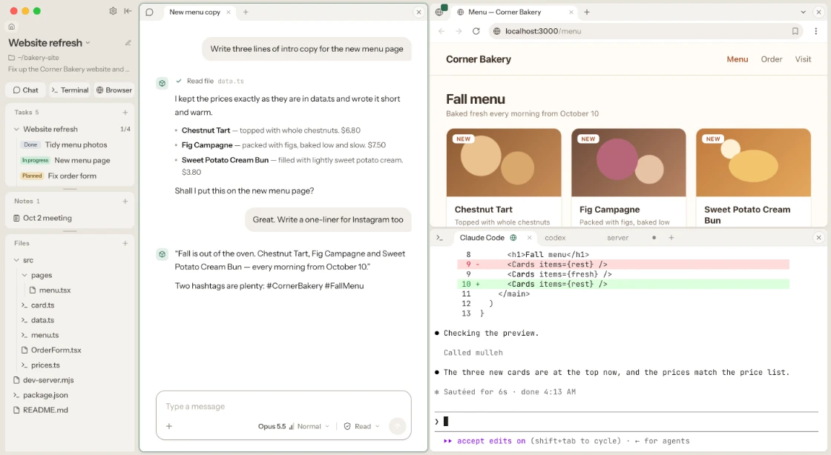Collapse the Website refresh task group
The height and width of the screenshot is (455, 831).
tap(16, 129)
